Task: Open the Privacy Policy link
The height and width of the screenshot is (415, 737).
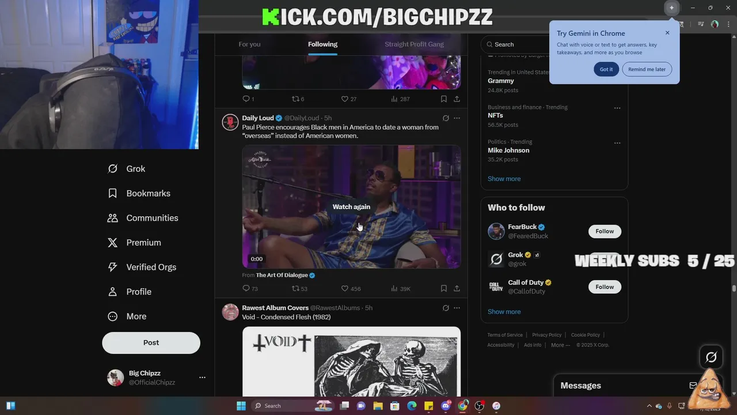Action: (x=546, y=335)
